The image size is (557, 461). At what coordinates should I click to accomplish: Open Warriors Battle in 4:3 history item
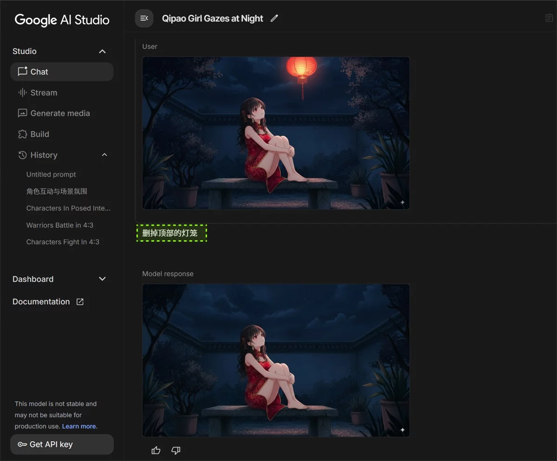[60, 225]
